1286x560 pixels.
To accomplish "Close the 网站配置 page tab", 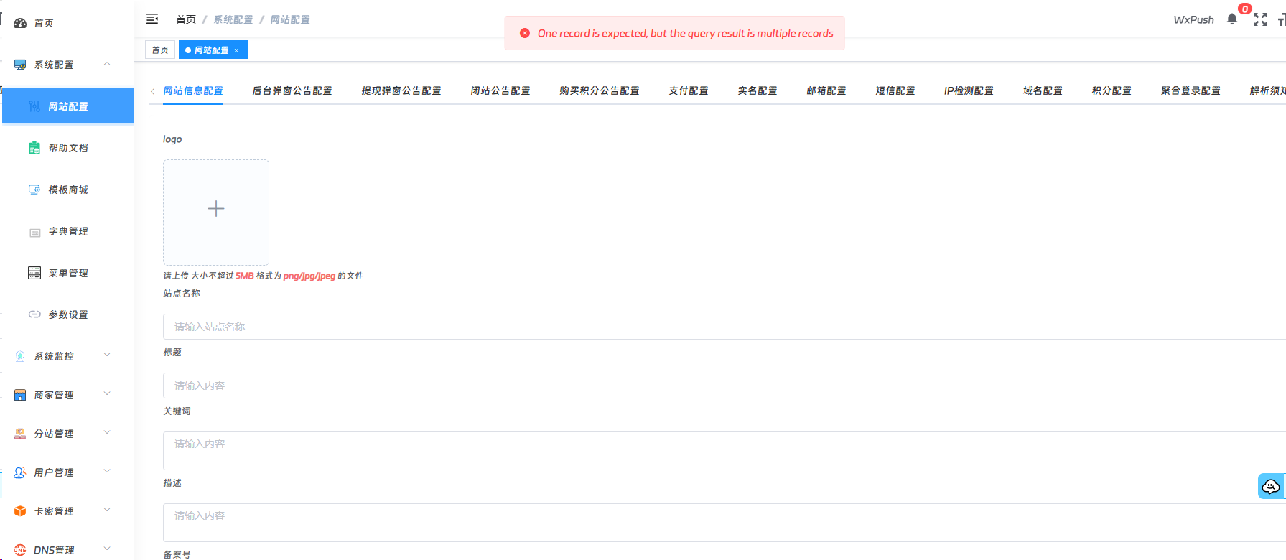I will [236, 50].
